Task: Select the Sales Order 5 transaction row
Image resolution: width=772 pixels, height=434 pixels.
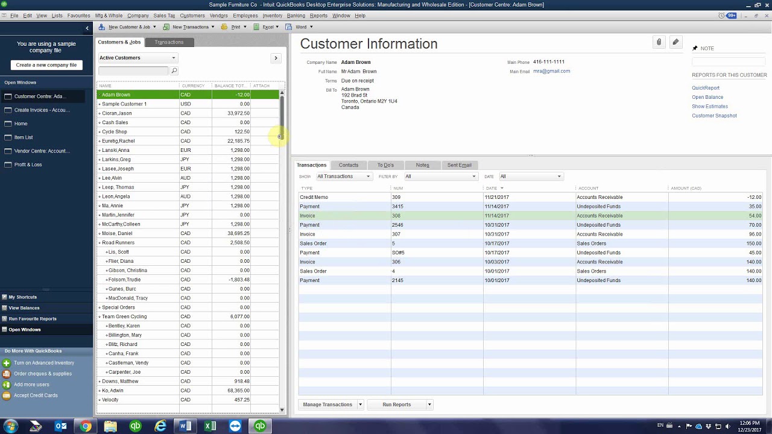Action: click(x=530, y=244)
